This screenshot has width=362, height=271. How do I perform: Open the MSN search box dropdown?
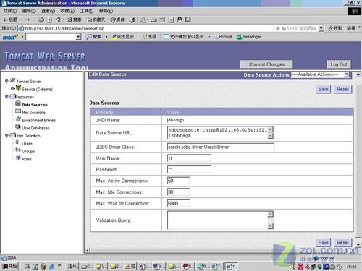78,37
